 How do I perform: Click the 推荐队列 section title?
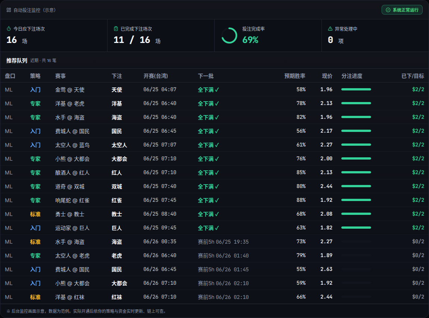tap(17, 61)
